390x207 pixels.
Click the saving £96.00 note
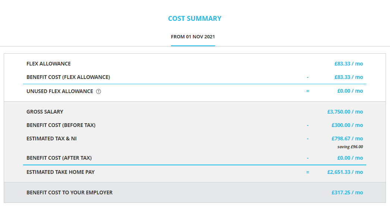click(350, 147)
